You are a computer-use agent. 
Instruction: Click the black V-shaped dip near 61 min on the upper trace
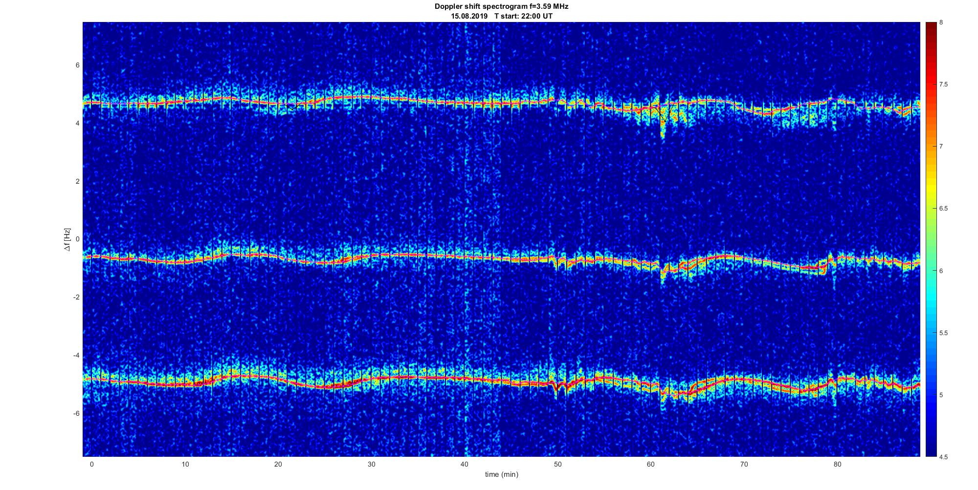[x=666, y=113]
